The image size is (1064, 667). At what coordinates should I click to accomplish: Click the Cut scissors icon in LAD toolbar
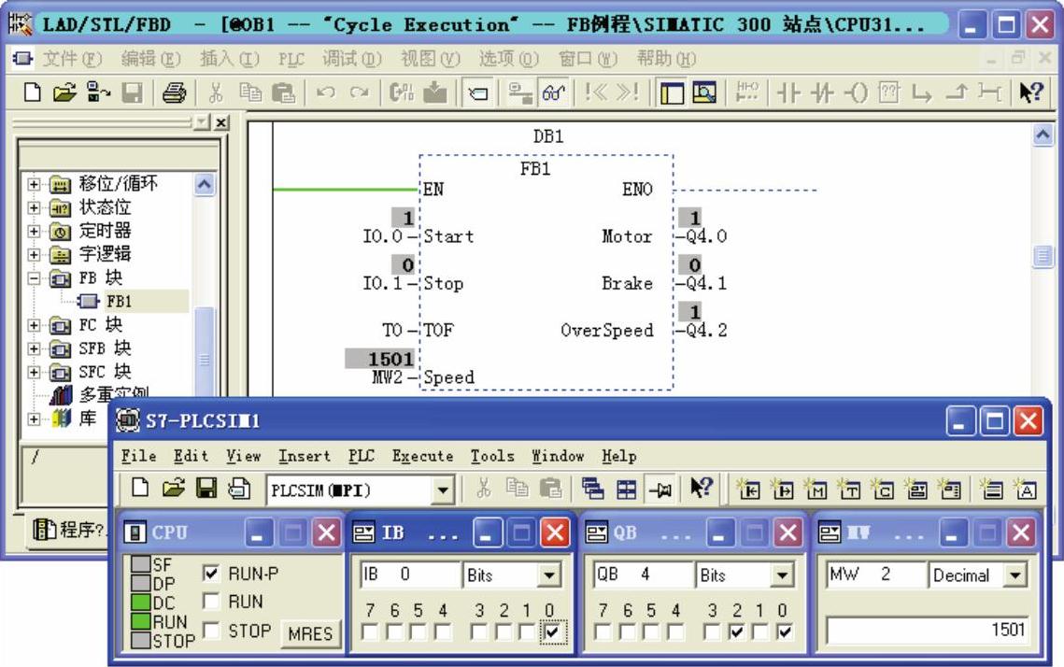click(x=216, y=92)
